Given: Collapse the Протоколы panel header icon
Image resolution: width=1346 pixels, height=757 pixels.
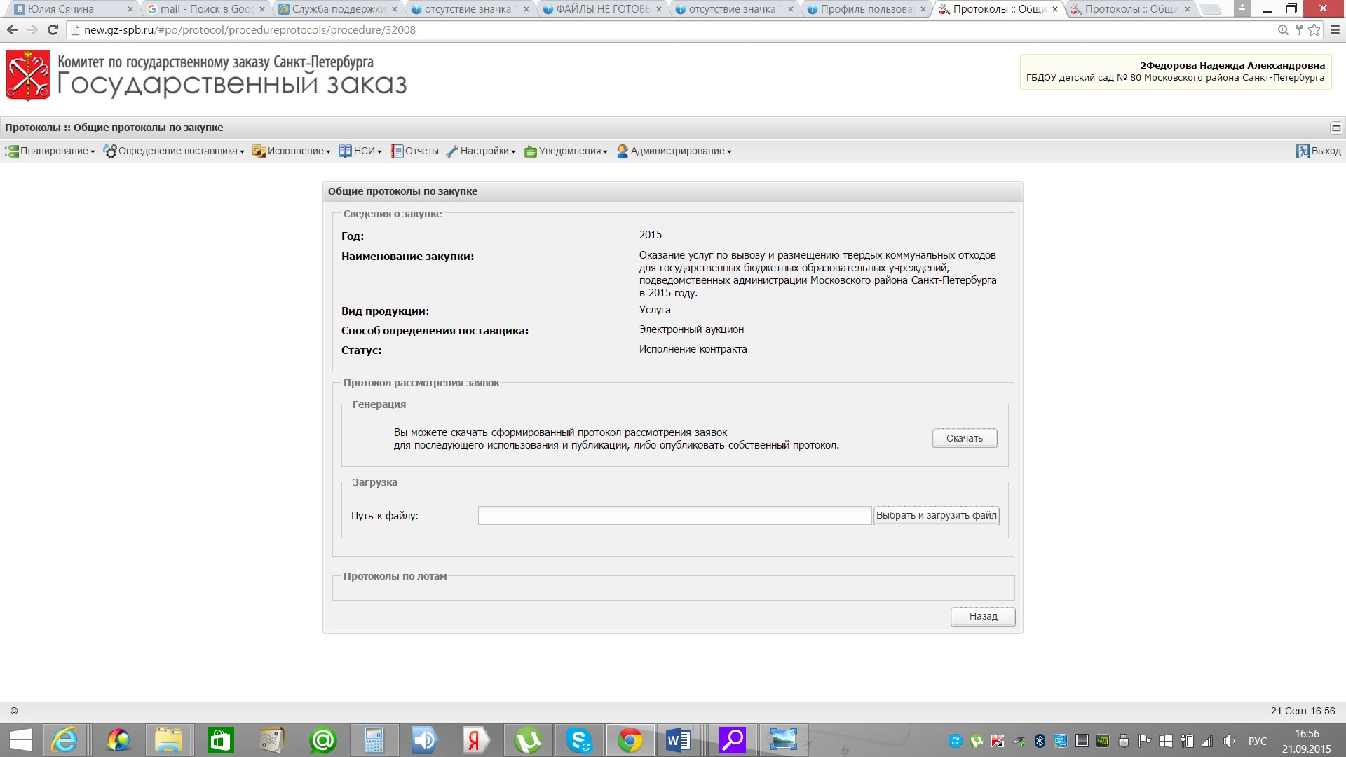Looking at the screenshot, I should click(x=1335, y=128).
